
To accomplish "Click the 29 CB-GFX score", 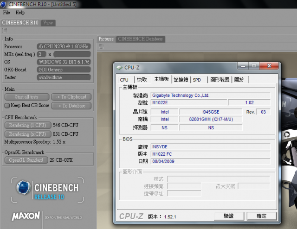I will tap(61, 160).
